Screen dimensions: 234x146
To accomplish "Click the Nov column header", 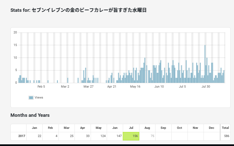I will [x=196, y=128].
